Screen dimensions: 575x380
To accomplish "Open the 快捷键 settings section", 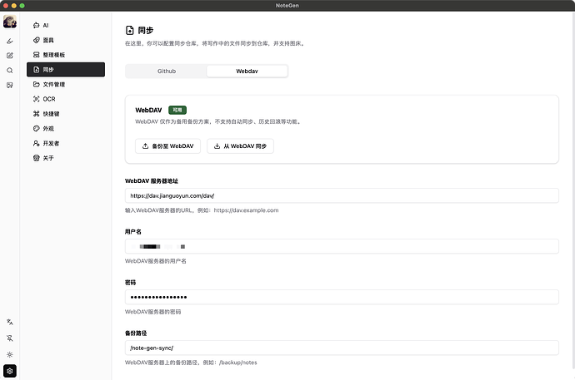I will [x=66, y=114].
